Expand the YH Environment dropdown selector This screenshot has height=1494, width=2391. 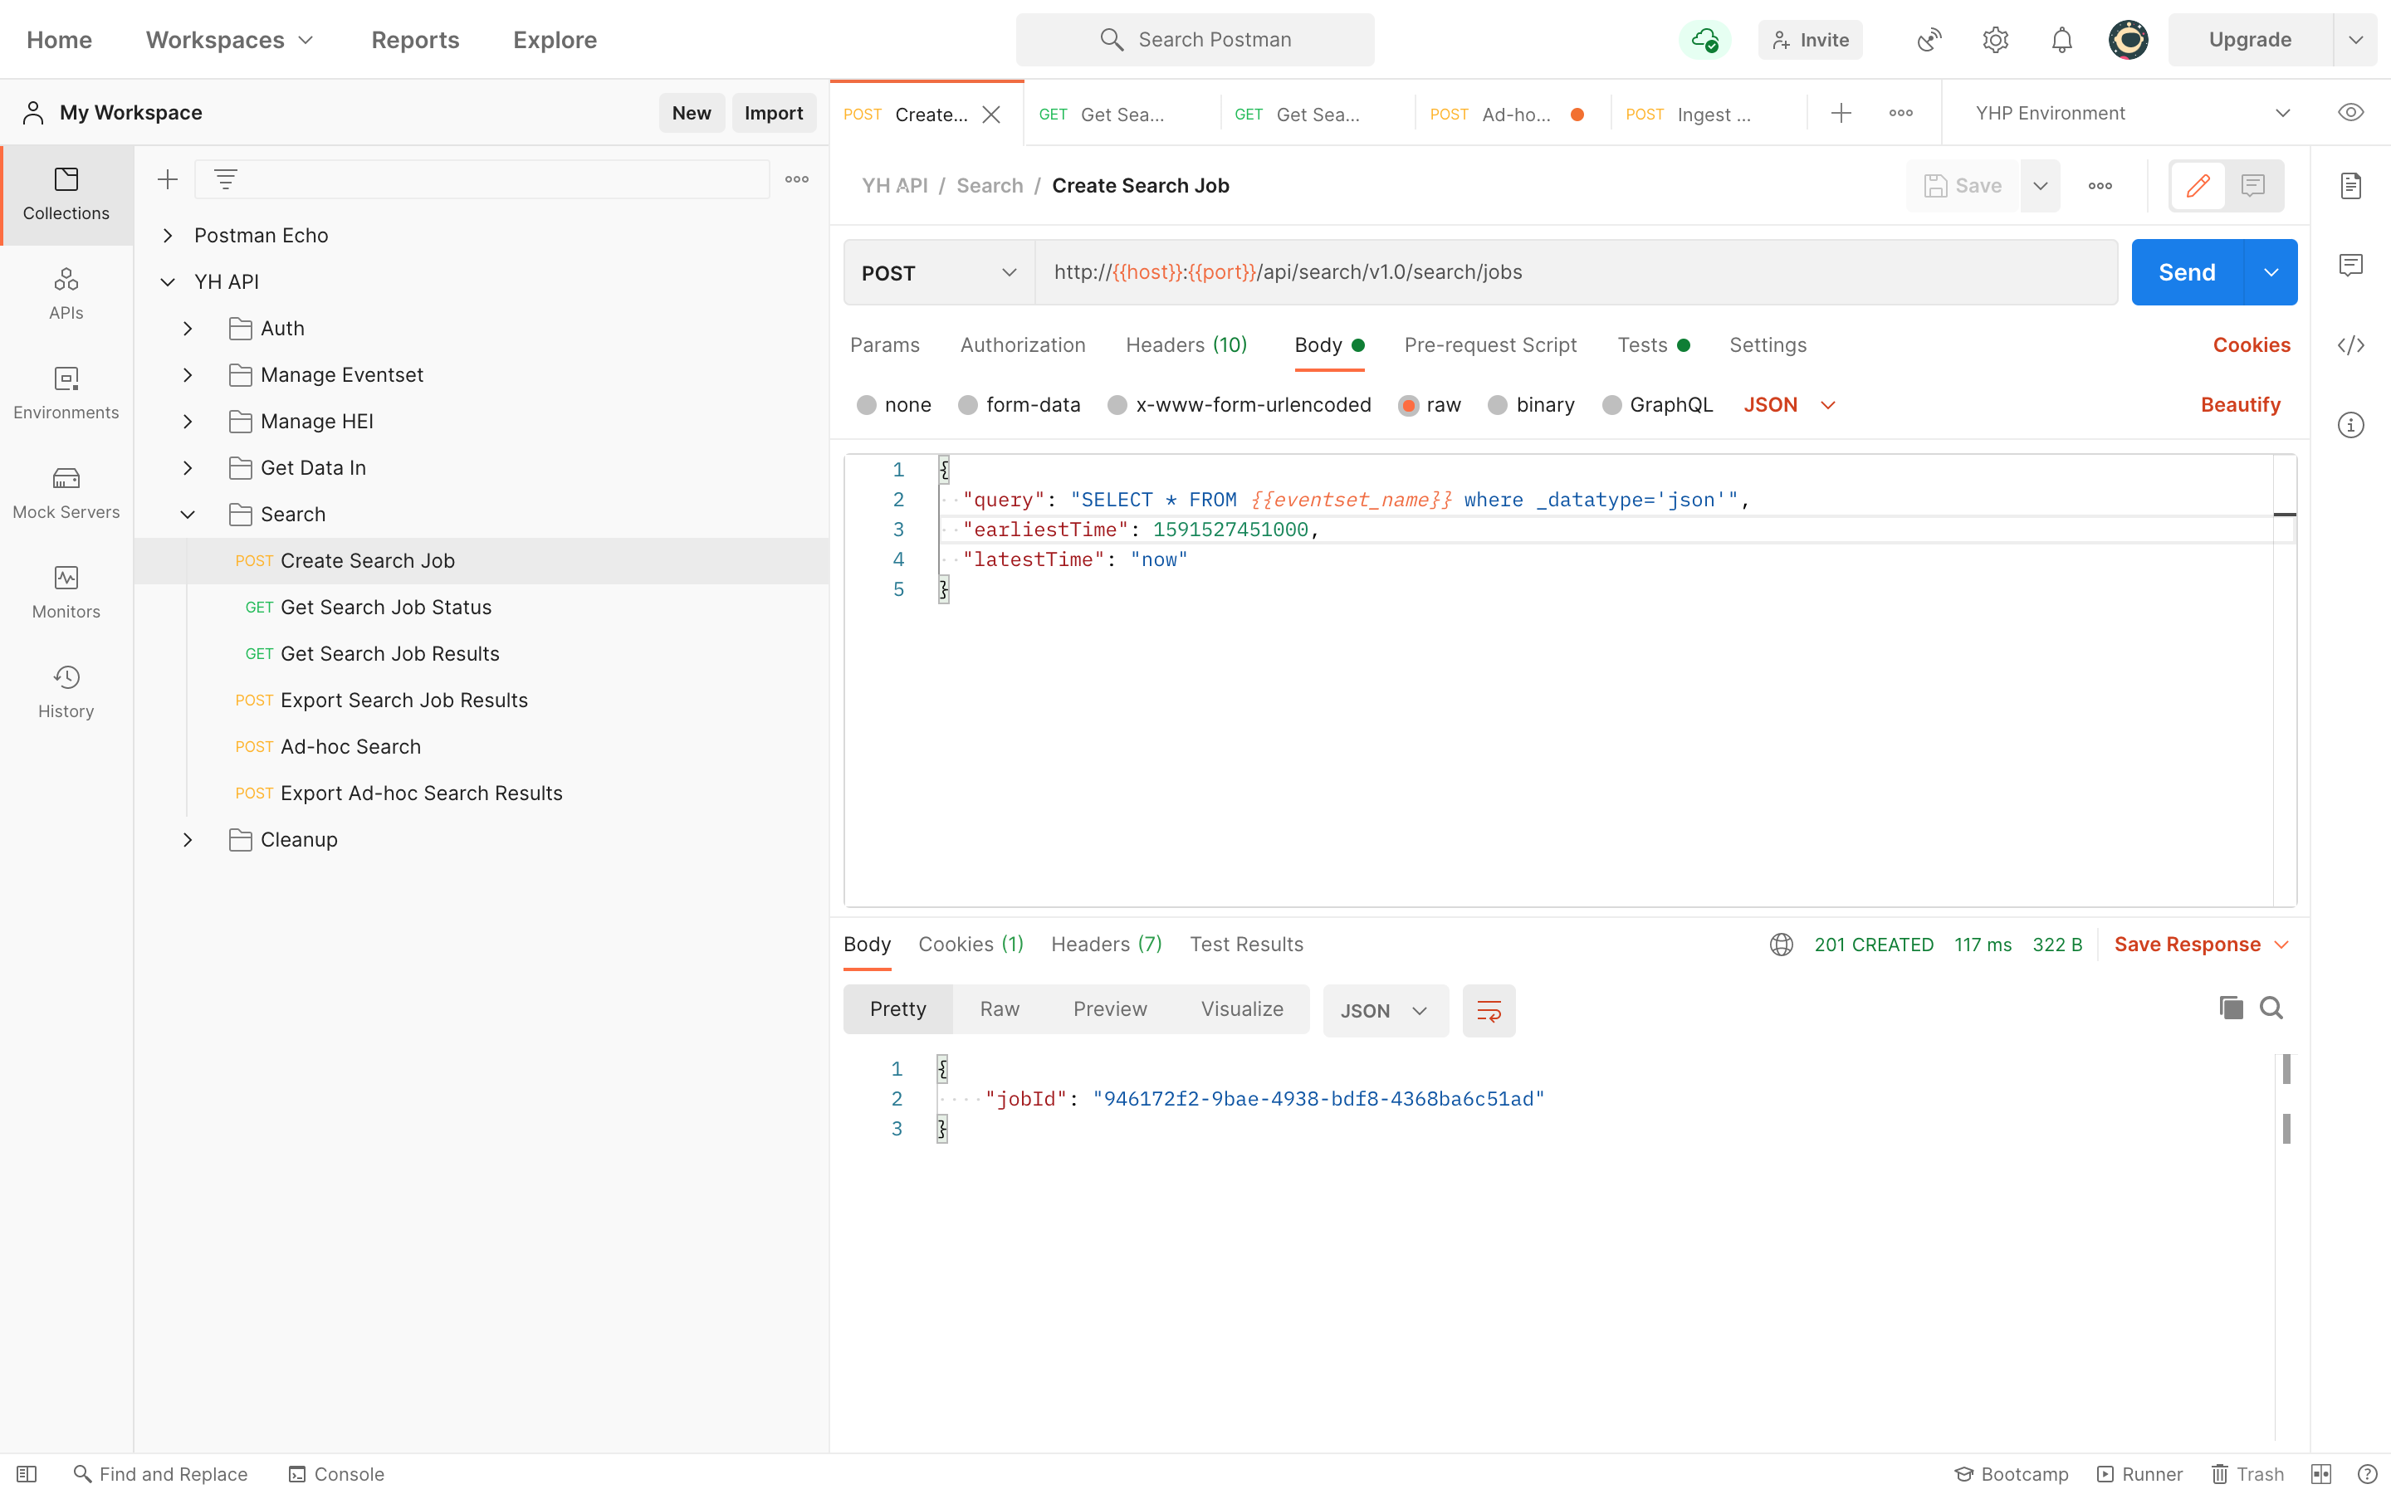[x=2284, y=114]
